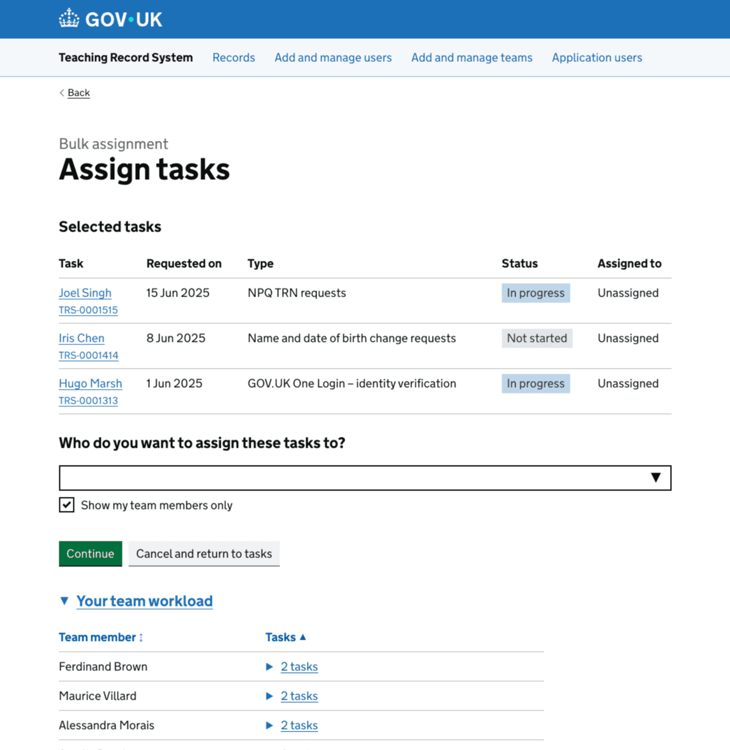
Task: Click the Back chevron arrow icon
Action: pos(62,93)
